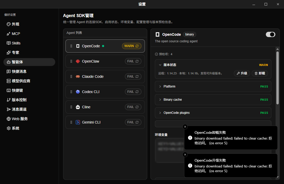Select the Claude Code agent

pos(105,76)
